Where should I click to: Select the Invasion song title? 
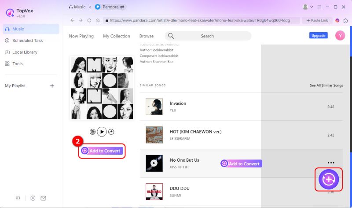point(178,104)
